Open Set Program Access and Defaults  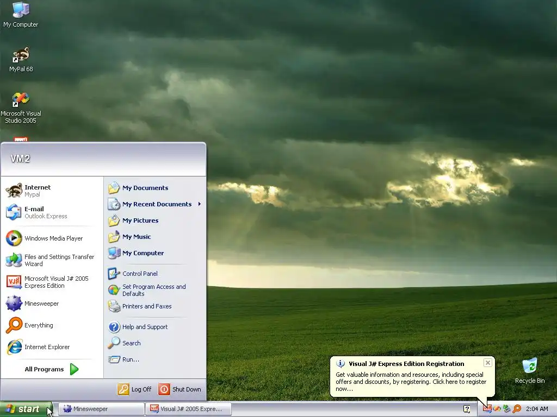[x=155, y=290]
